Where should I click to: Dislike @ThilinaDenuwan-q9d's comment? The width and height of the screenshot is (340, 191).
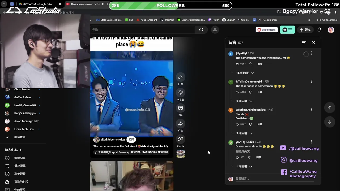point(250,92)
